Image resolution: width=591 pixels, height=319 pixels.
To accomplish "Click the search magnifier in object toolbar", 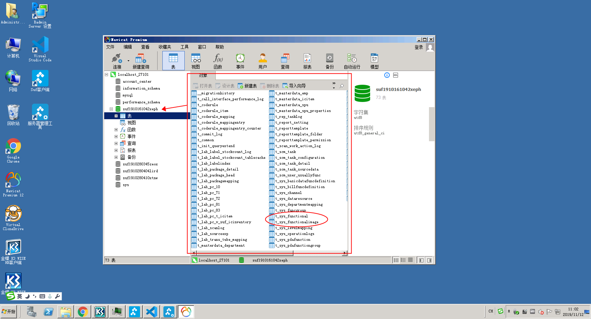I will click(x=342, y=86).
